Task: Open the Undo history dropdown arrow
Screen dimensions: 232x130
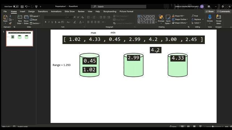Action: point(29,6)
